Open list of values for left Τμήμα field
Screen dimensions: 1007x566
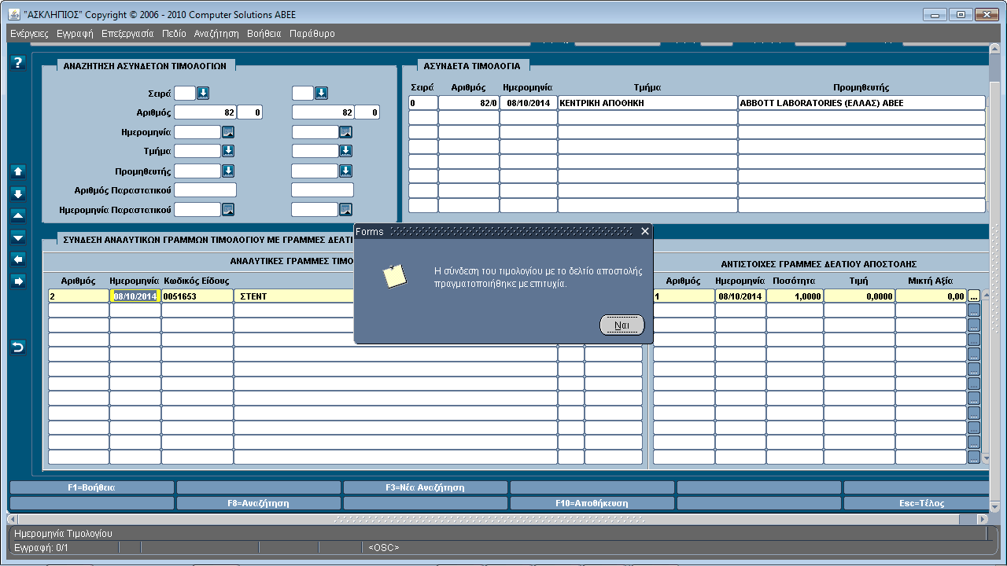[x=228, y=151]
